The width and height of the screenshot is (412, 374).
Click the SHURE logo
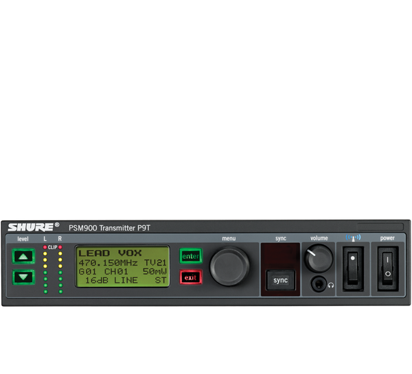point(34,227)
